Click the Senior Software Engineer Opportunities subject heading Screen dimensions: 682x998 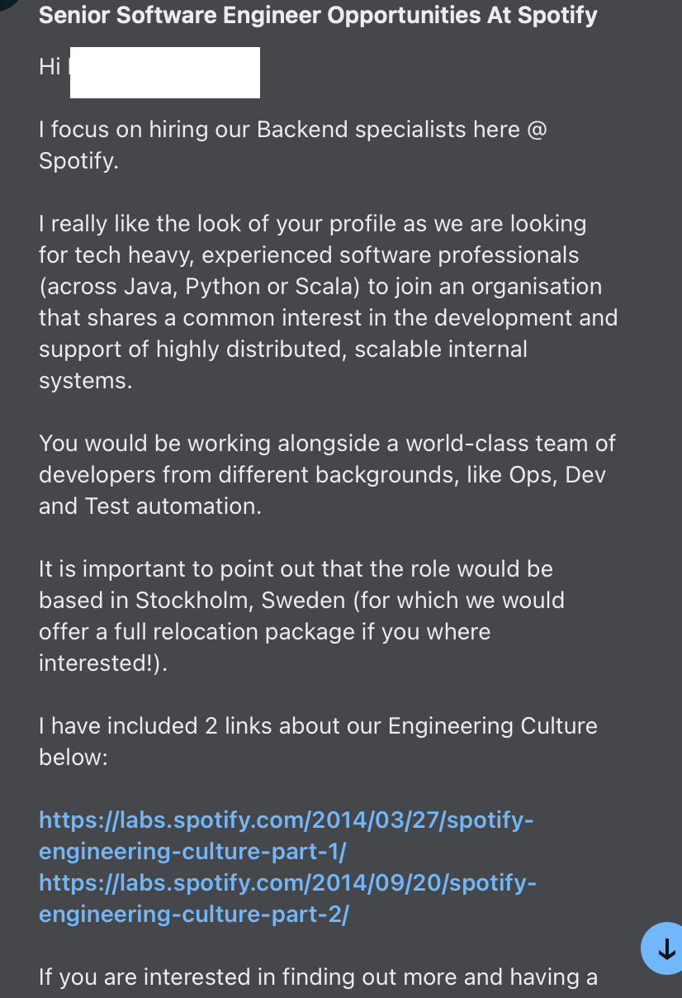click(x=318, y=16)
